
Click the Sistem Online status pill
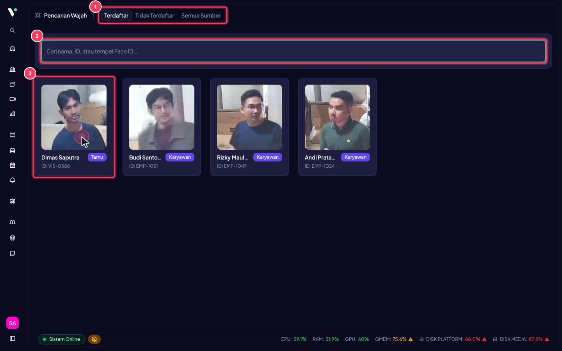61,339
